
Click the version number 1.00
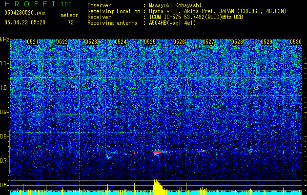click(66, 4)
